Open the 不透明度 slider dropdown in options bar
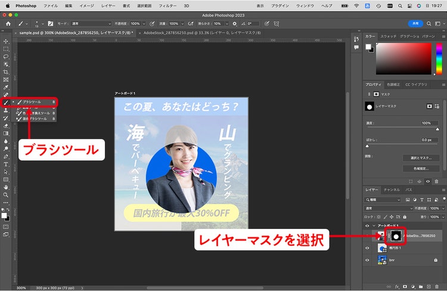The image size is (447, 291). point(144,24)
